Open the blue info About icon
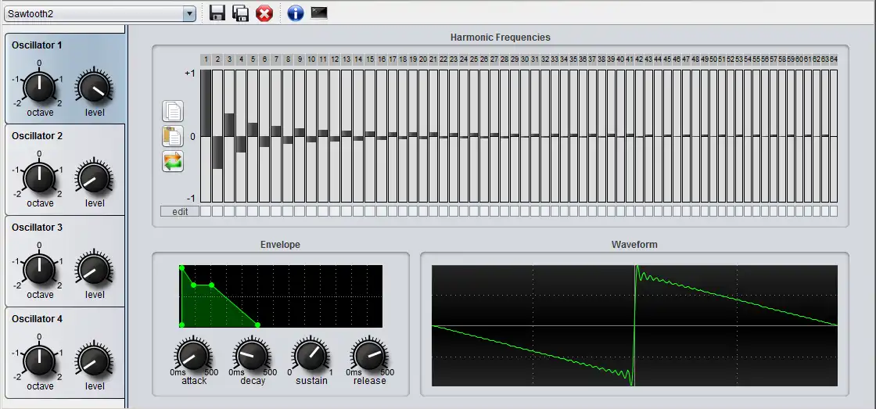Screen dimensions: 876x409 (x=296, y=13)
